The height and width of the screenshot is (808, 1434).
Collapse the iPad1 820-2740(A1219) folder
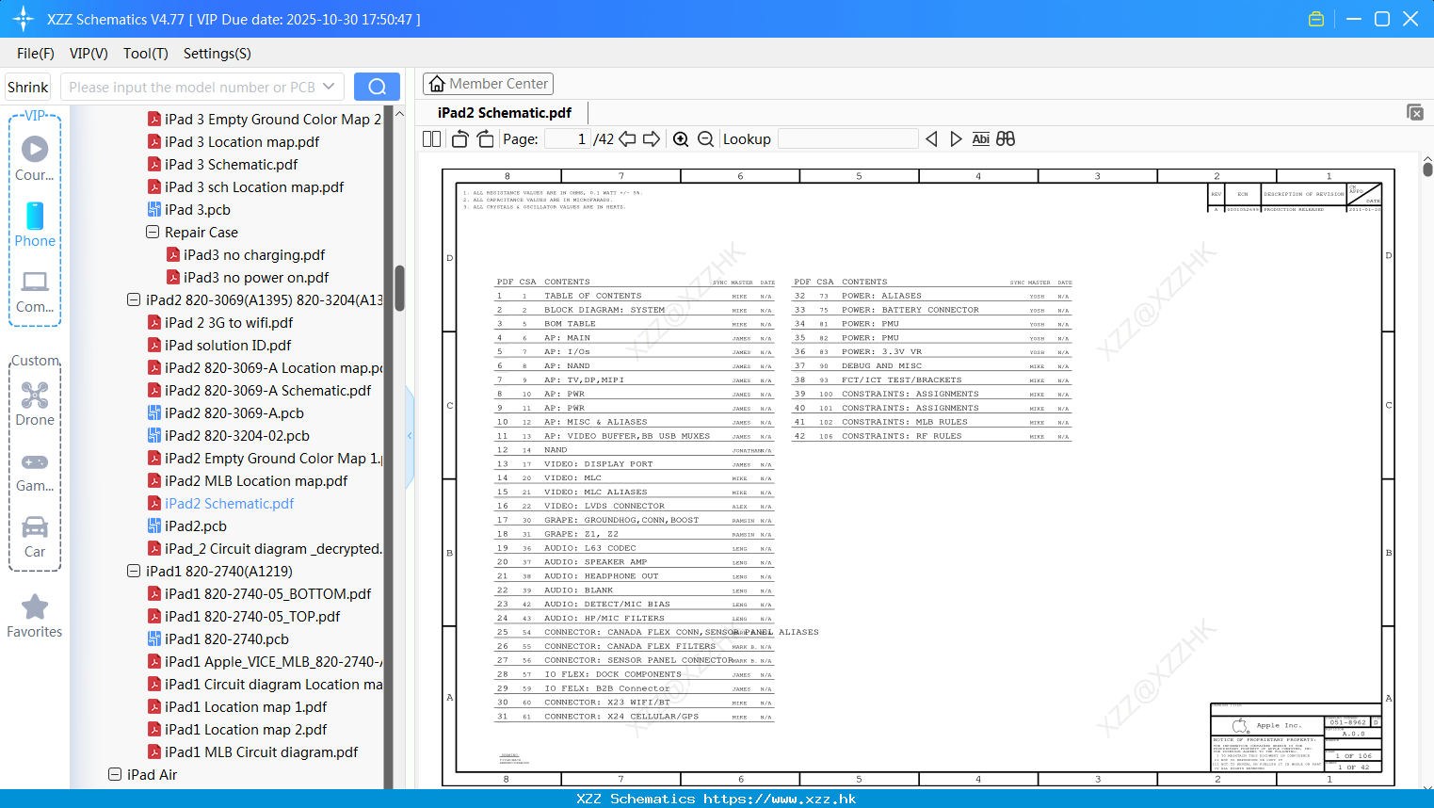pyautogui.click(x=134, y=571)
